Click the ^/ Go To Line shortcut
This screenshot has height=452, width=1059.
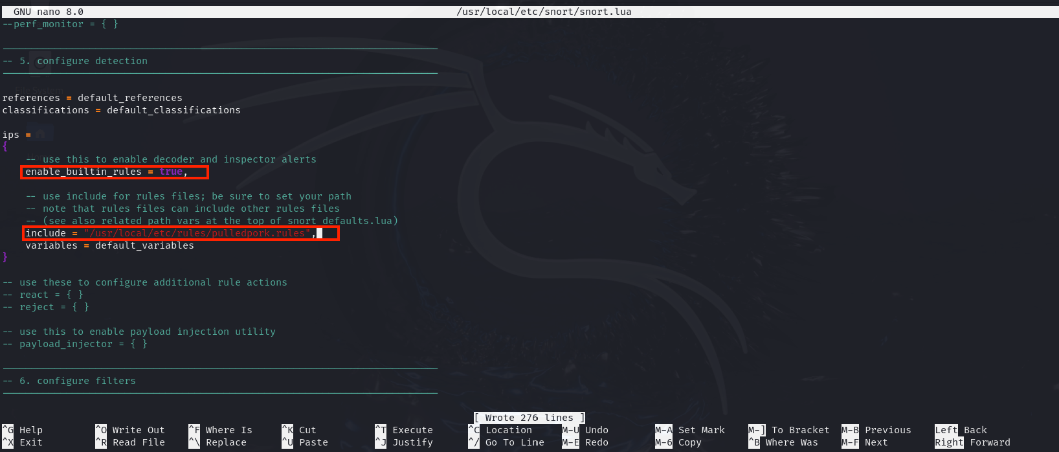[x=506, y=442]
